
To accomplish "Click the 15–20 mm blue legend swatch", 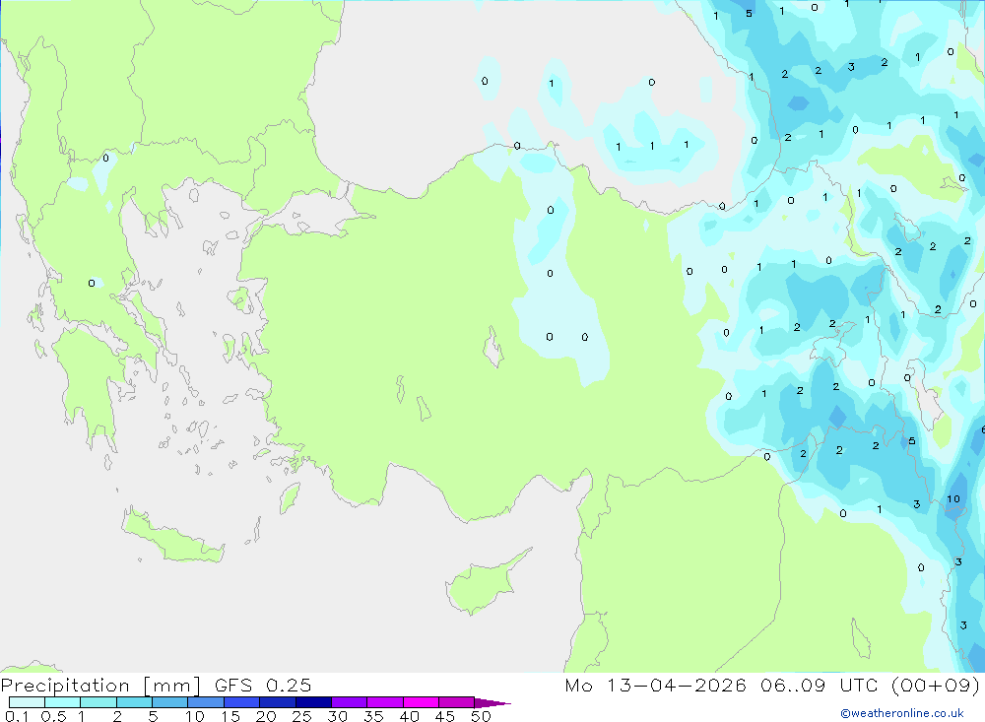I will [241, 702].
